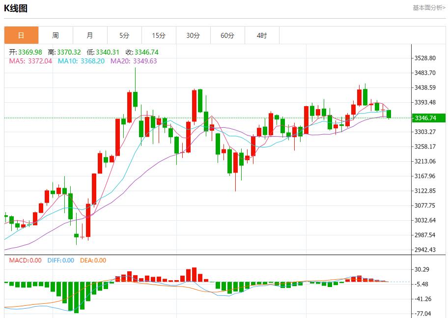Select the 15分 interval tab
Viewport: 448px width, 318px height.
(159, 35)
